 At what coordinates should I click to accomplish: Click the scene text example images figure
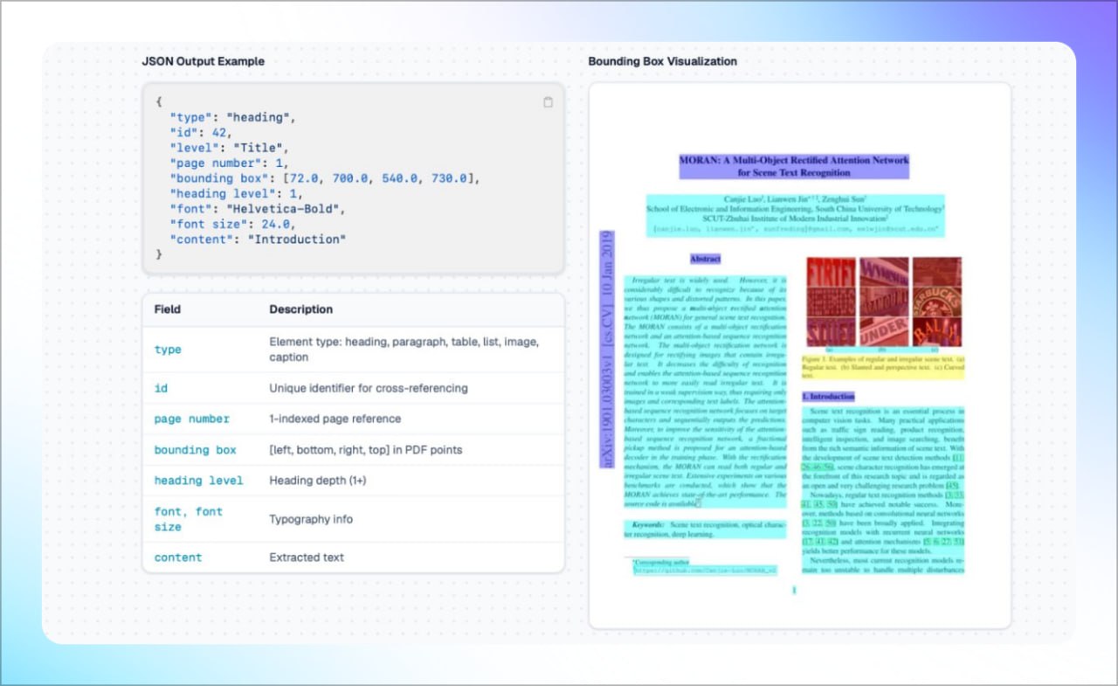[883, 301]
